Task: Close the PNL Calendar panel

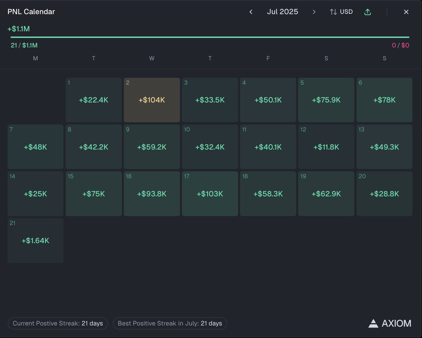Action: point(406,12)
